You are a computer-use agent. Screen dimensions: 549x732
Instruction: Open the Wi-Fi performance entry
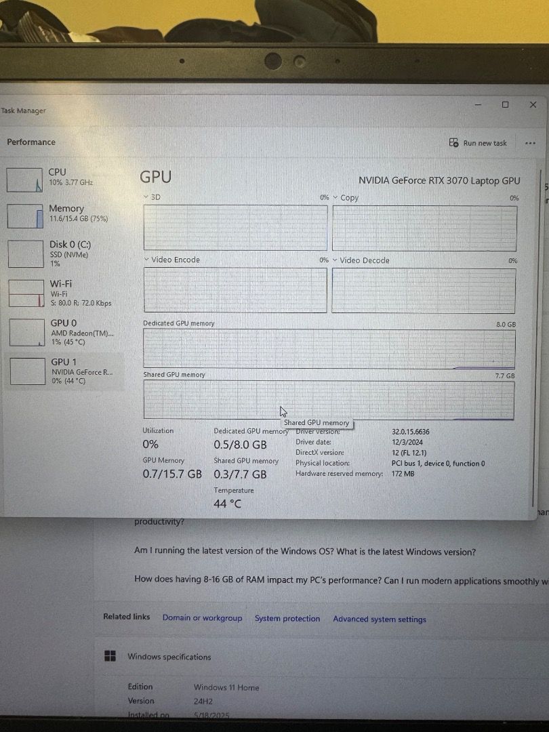tap(64, 293)
